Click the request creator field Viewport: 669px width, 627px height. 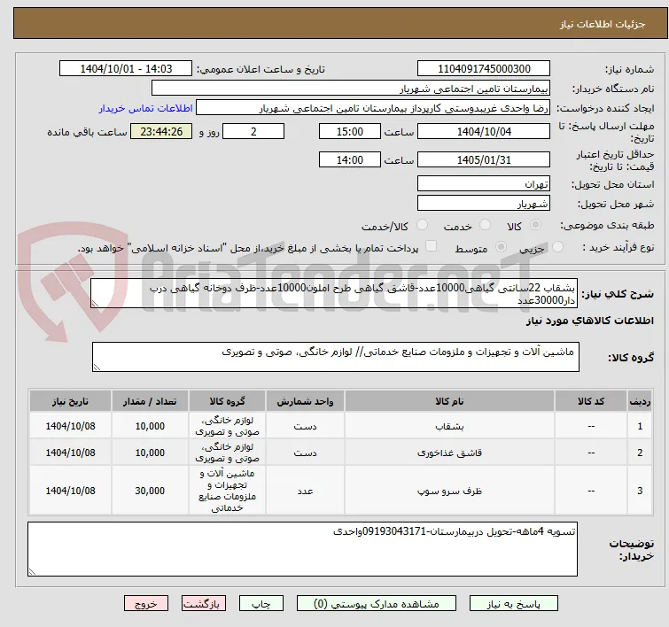(373, 108)
